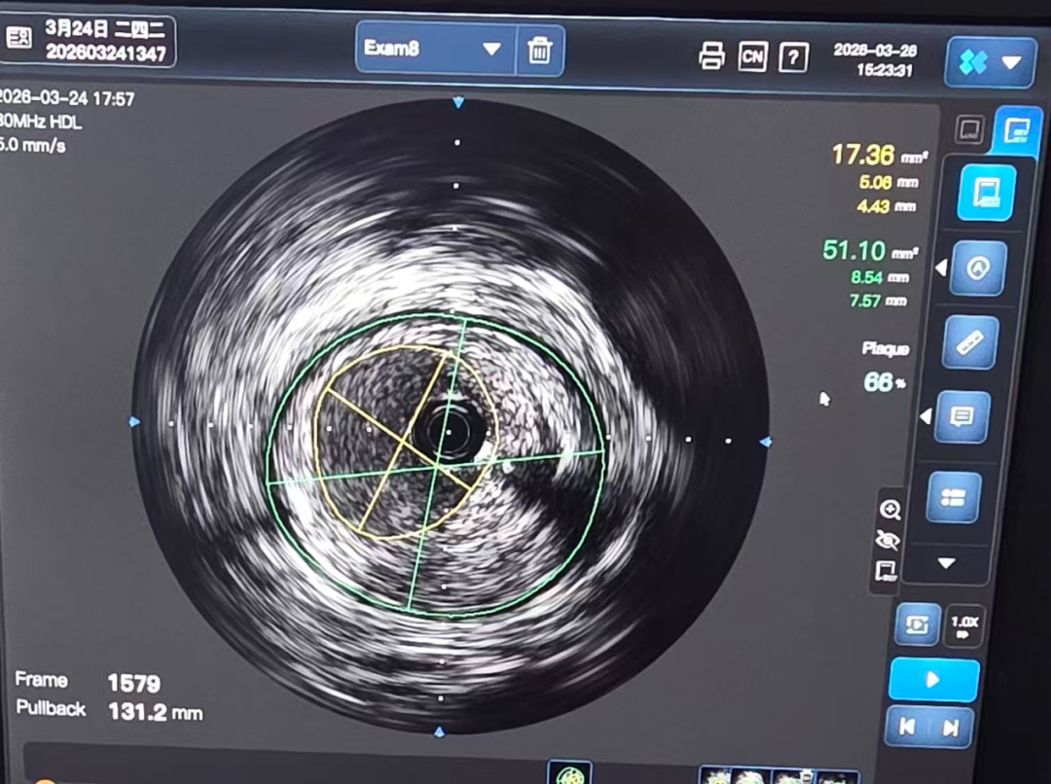The width and height of the screenshot is (1051, 784).
Task: Change playback speed 1.0X button
Action: tap(963, 626)
